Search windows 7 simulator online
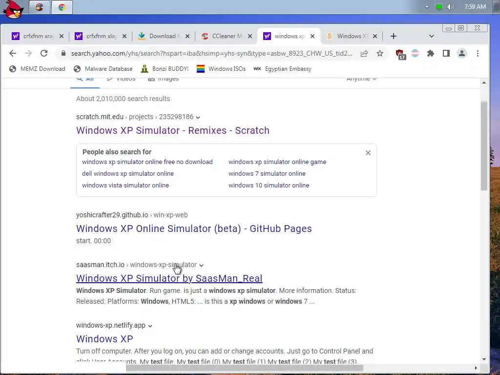 (267, 174)
